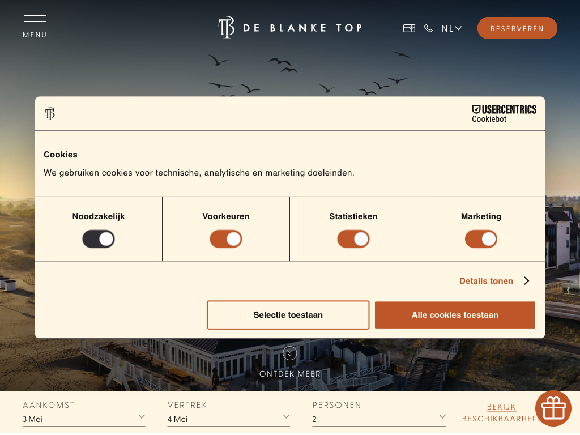
Task: Click the gift voucher card icon in header
Action: [409, 28]
